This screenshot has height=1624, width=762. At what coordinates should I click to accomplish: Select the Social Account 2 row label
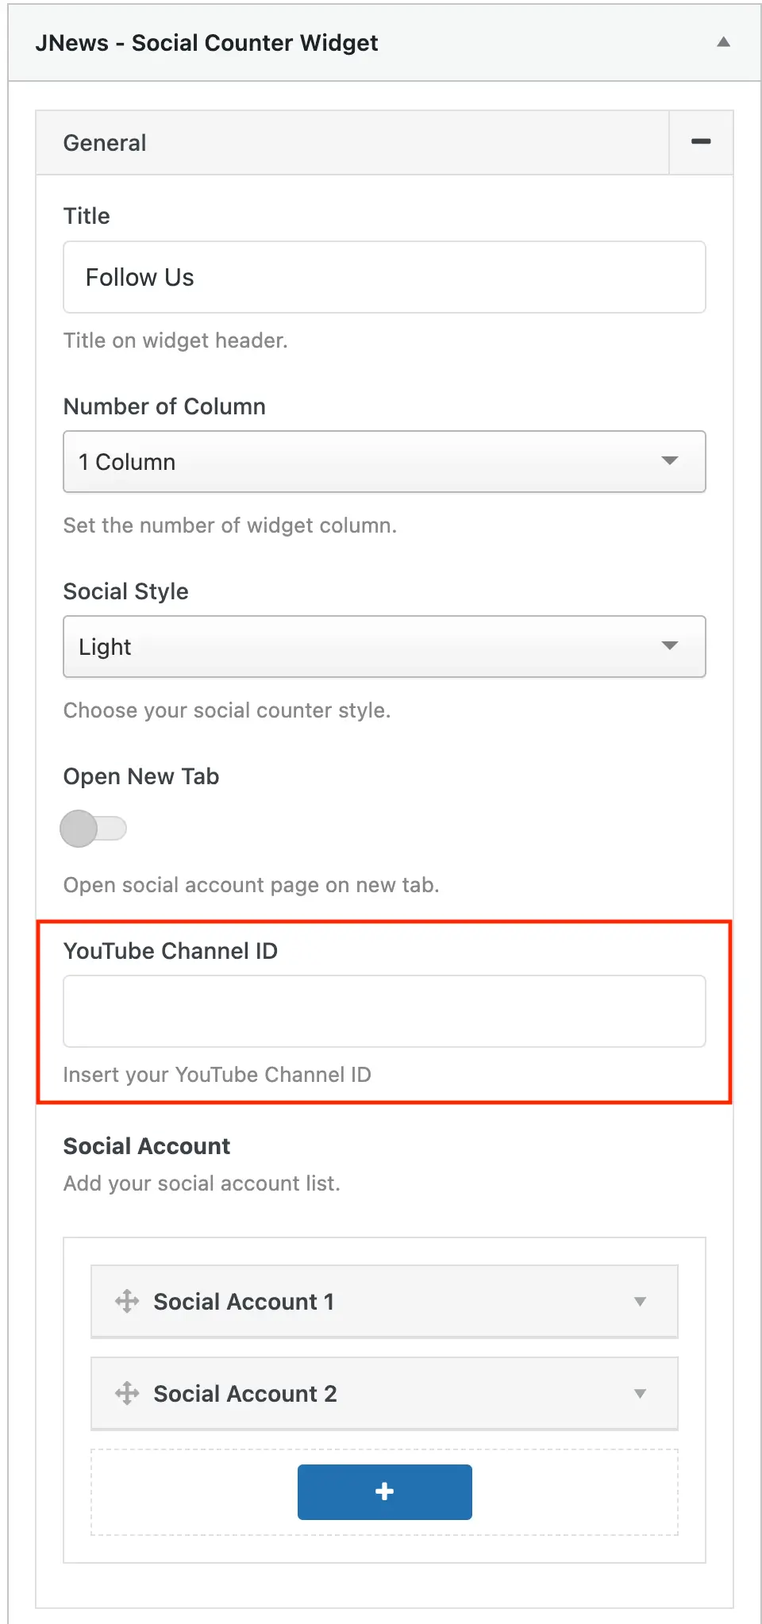(x=245, y=1394)
